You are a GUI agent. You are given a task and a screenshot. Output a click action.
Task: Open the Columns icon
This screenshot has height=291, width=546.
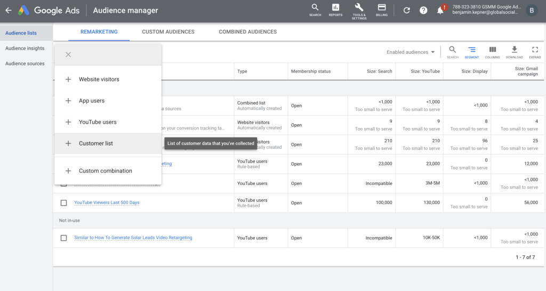(x=492, y=52)
